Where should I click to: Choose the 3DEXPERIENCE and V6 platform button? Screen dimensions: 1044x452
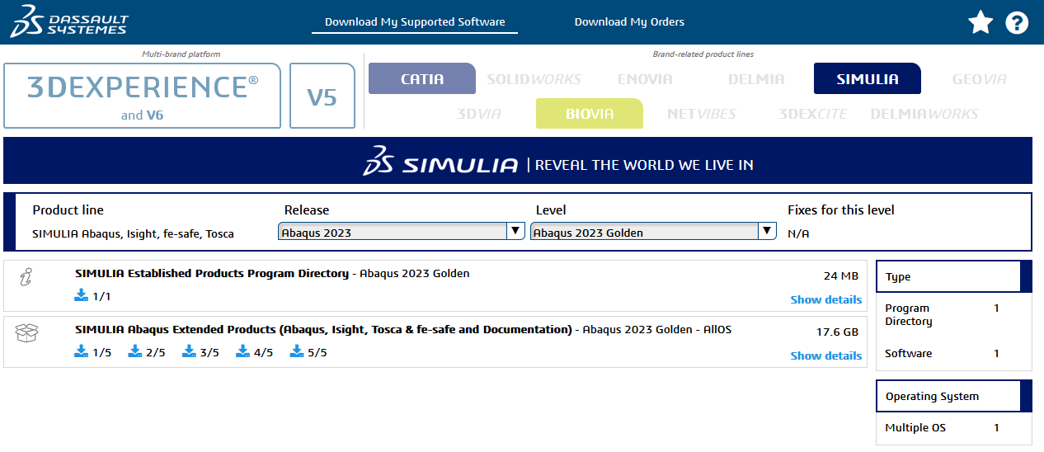143,96
